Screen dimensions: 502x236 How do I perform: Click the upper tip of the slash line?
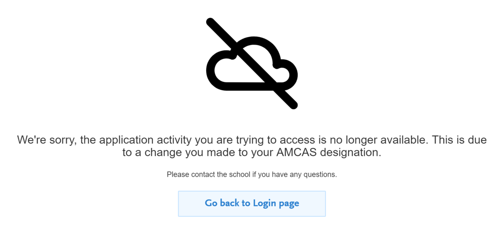(210, 22)
